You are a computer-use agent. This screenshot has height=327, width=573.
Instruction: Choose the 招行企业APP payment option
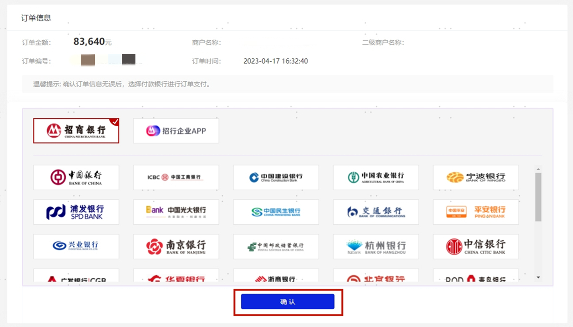click(176, 131)
